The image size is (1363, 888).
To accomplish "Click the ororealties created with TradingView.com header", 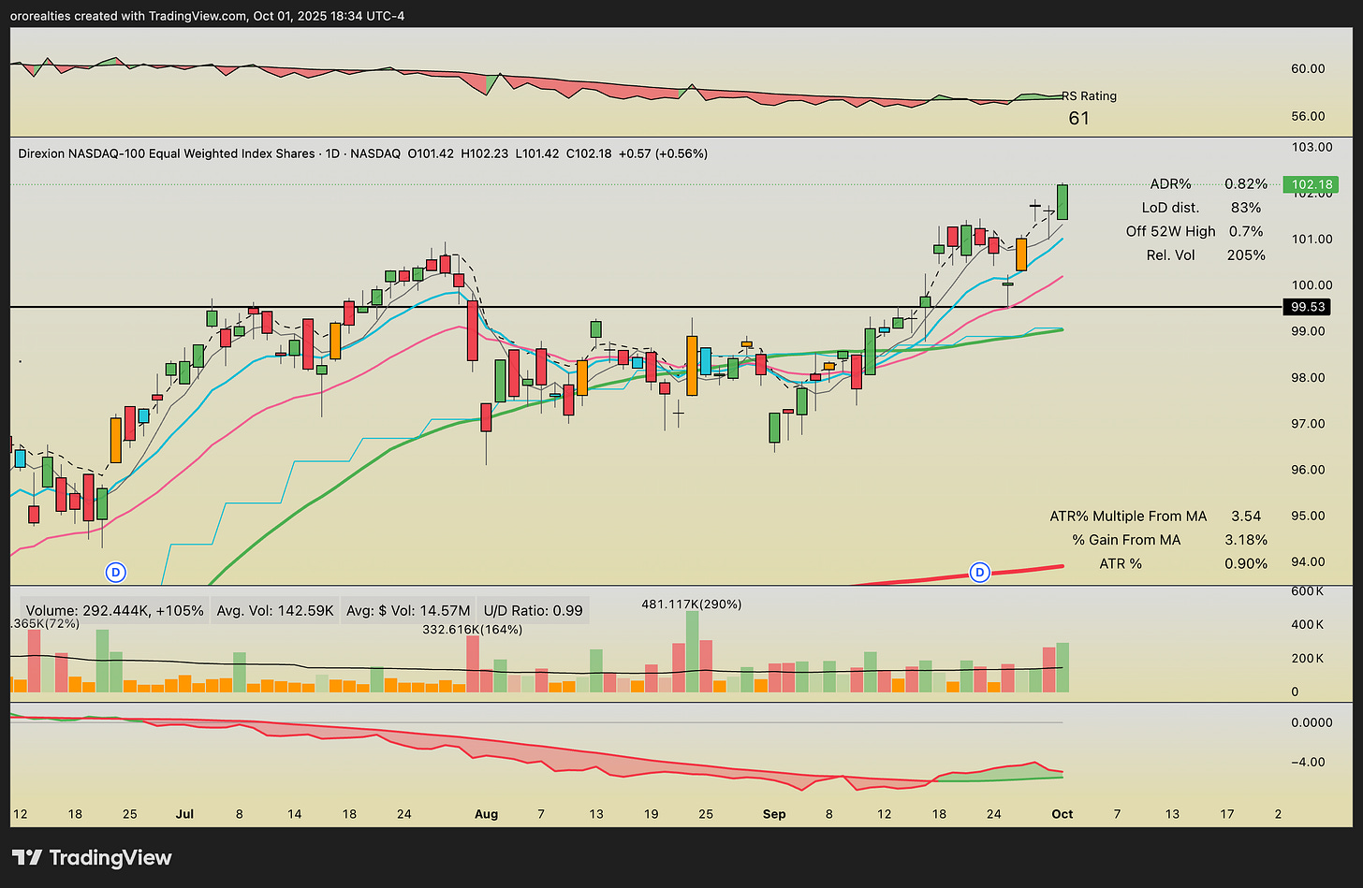I will 209,16.
